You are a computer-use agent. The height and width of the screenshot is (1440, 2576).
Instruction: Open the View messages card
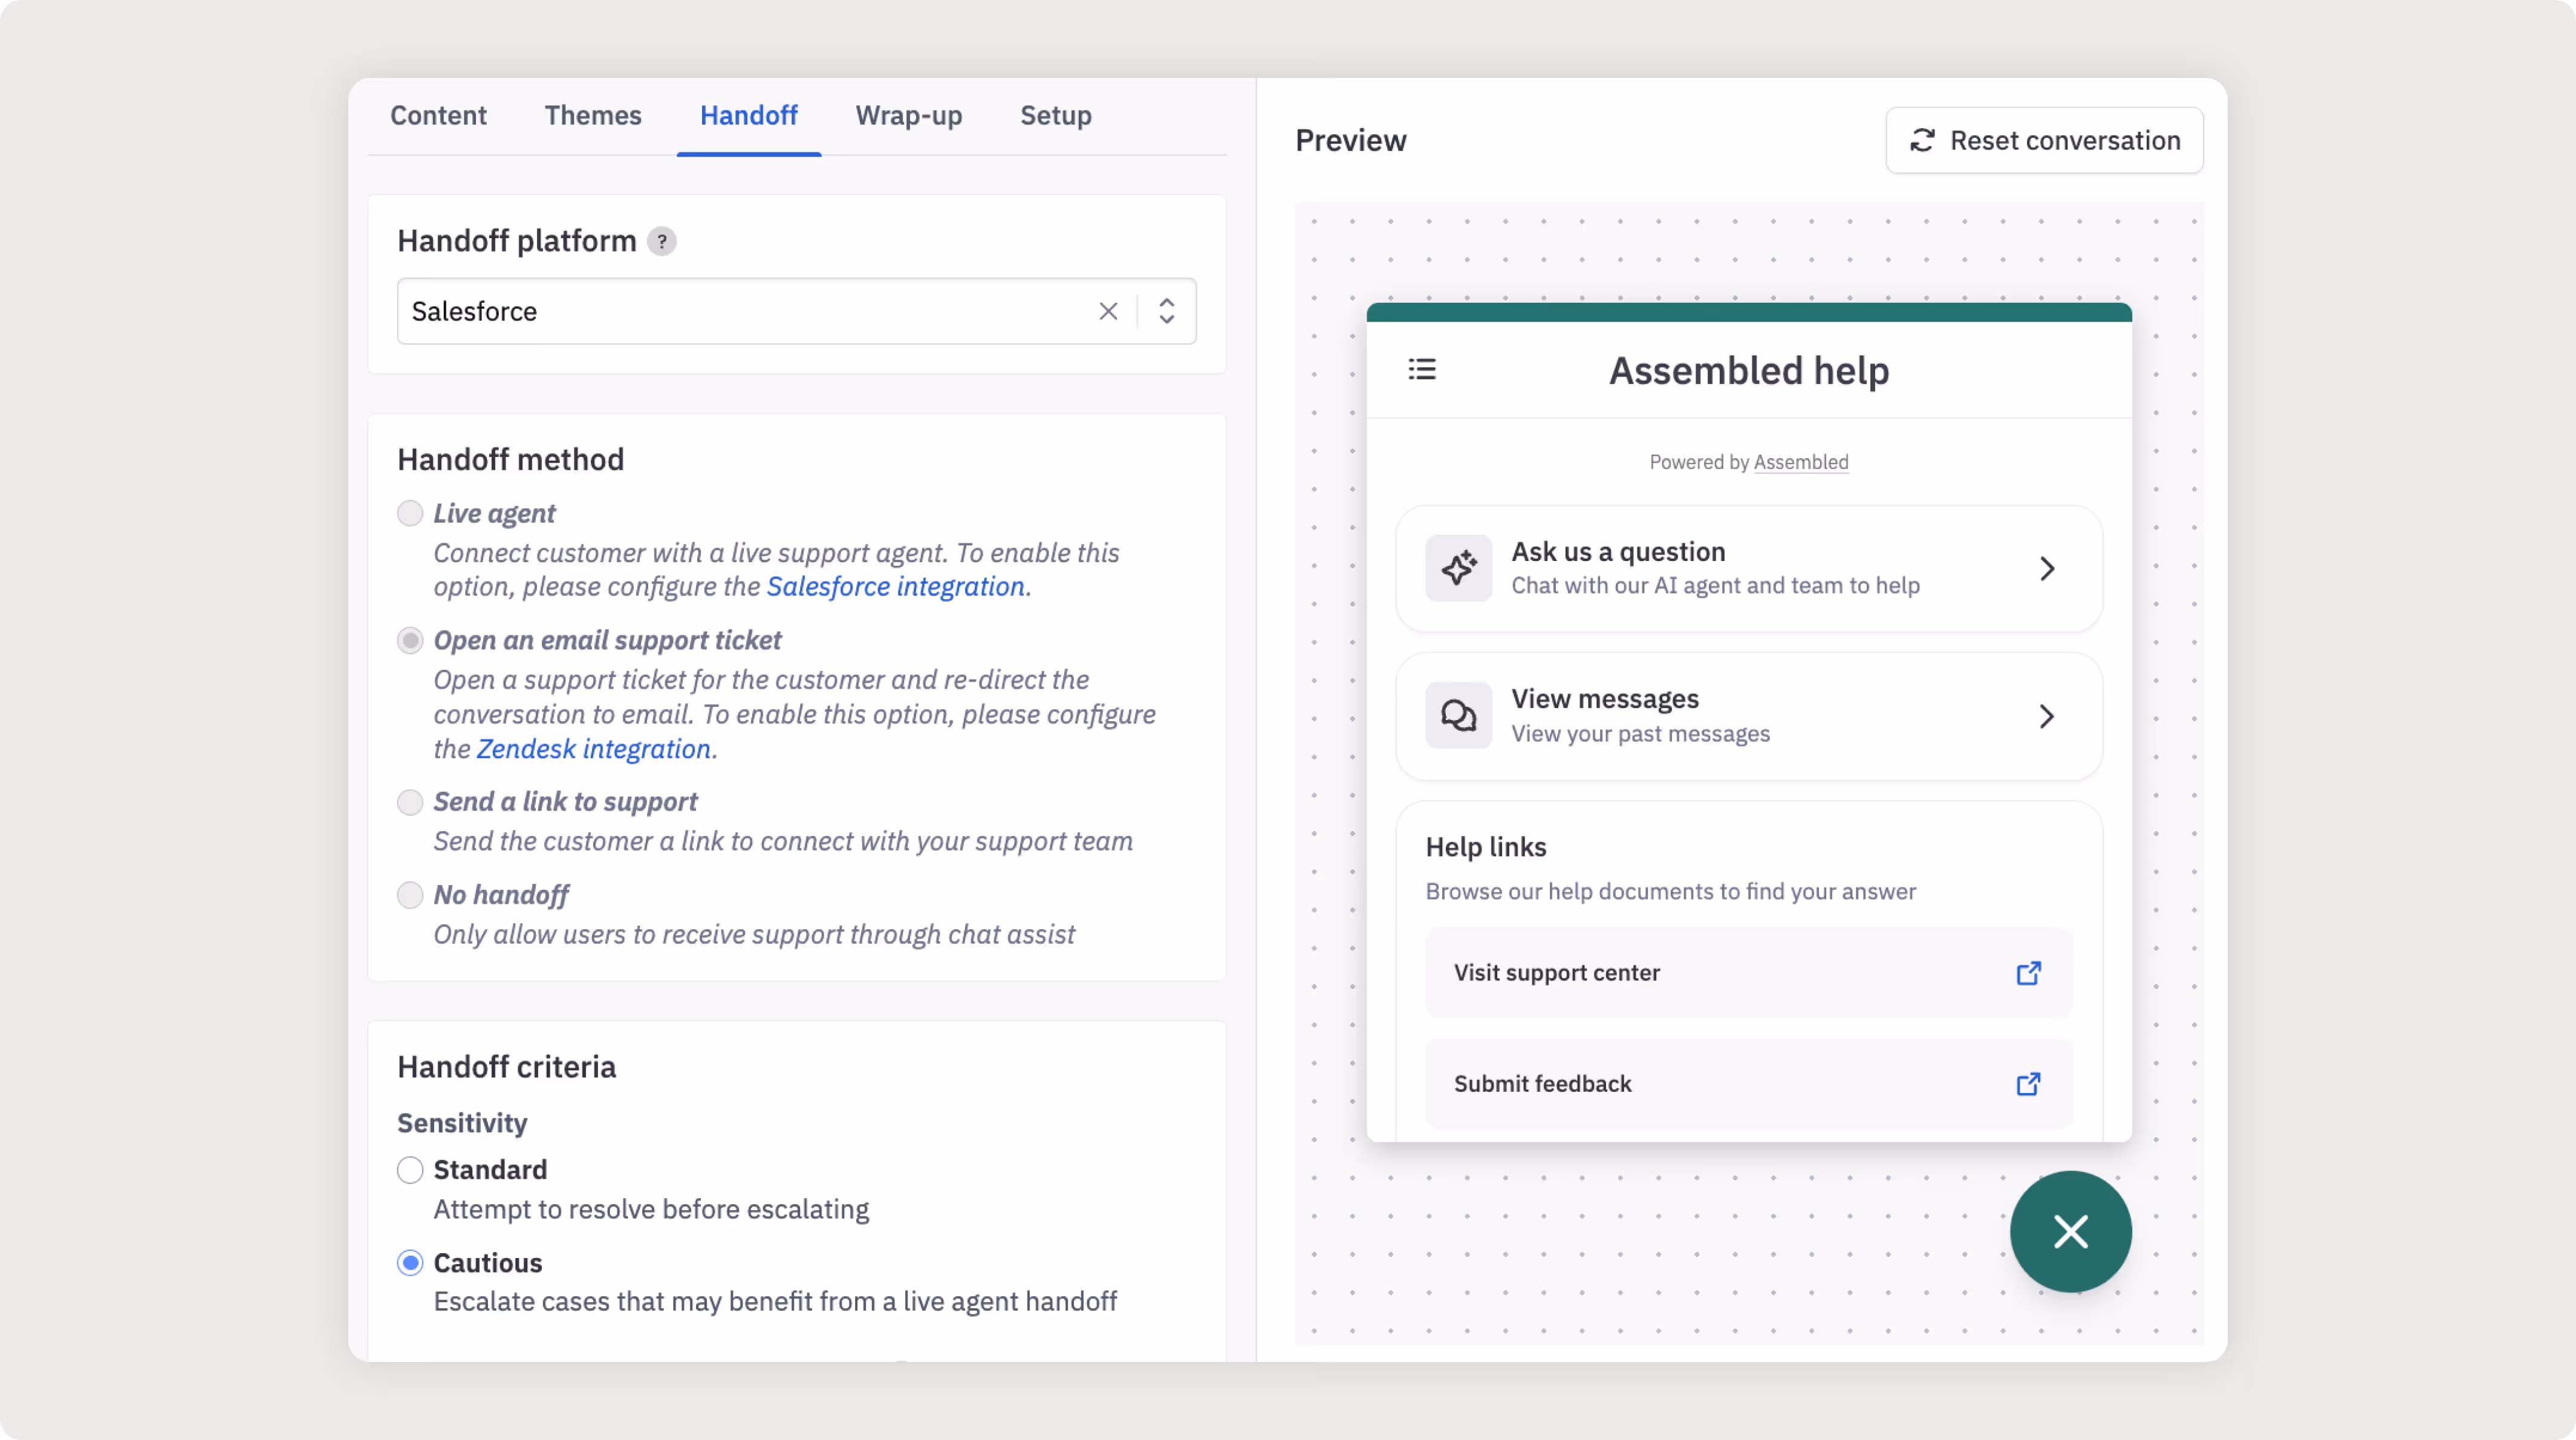point(1749,716)
